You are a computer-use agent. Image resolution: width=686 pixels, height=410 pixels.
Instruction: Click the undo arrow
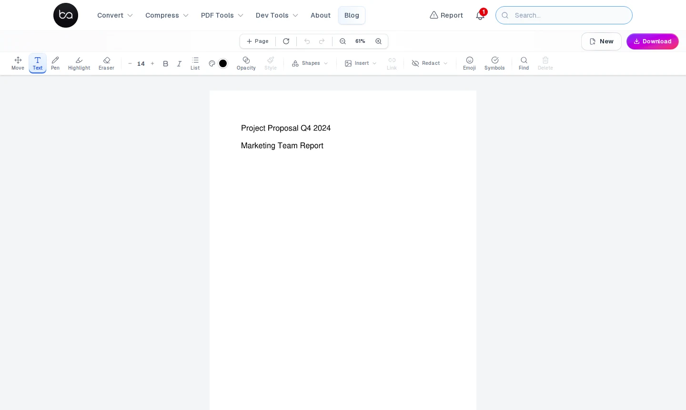pyautogui.click(x=307, y=41)
